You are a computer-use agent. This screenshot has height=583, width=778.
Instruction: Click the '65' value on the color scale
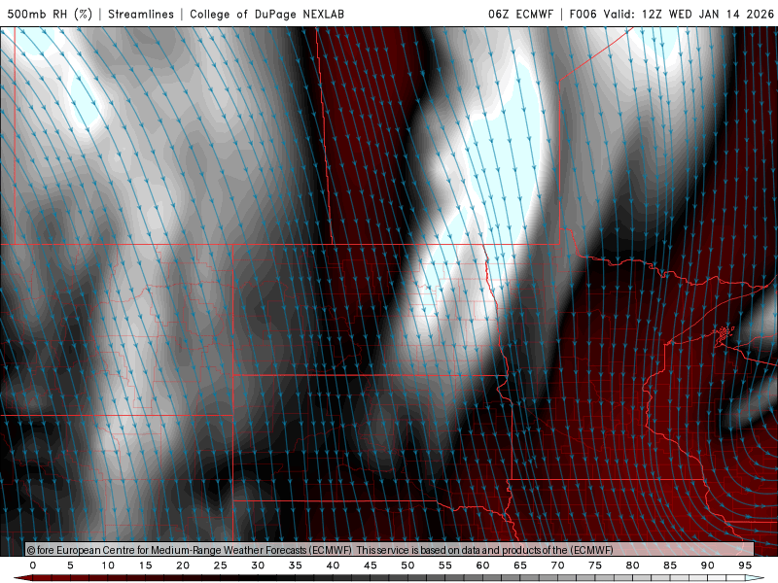520,566
